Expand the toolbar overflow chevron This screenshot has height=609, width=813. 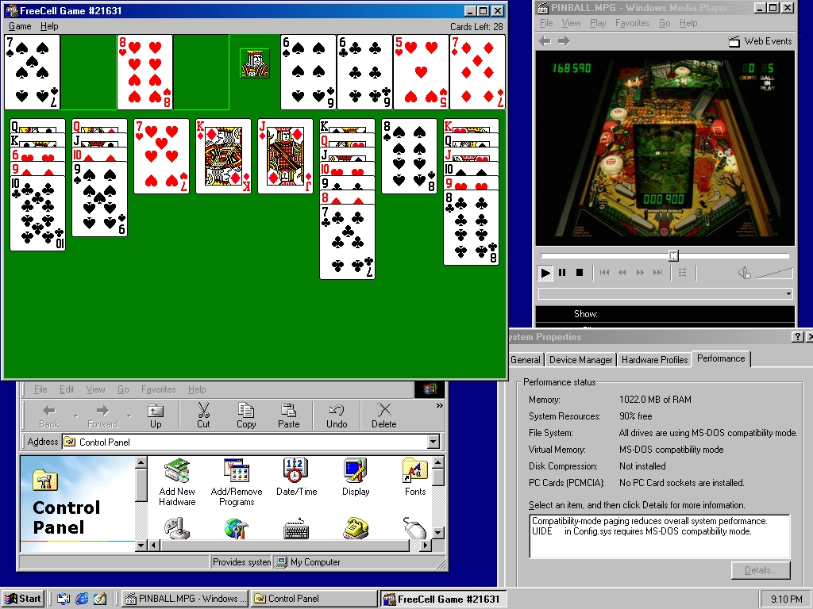point(439,405)
